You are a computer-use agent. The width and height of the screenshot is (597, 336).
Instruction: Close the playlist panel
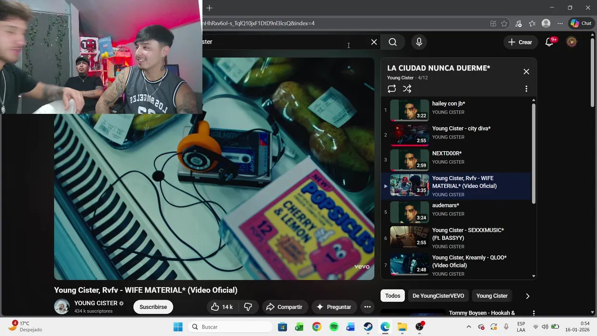[x=526, y=71]
